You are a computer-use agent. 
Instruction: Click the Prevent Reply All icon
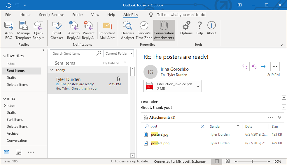click(89, 30)
